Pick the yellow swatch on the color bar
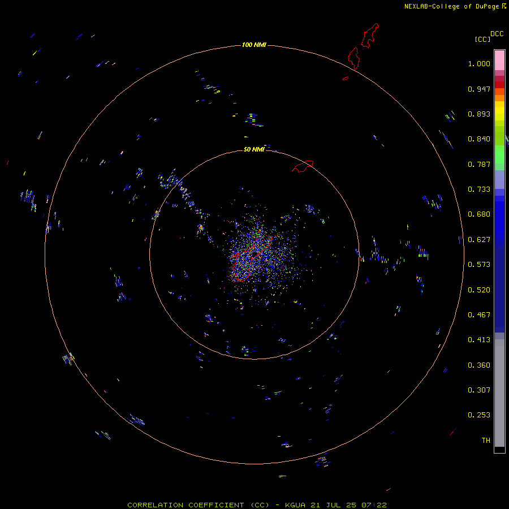This screenshot has height=509, width=509. click(x=499, y=111)
